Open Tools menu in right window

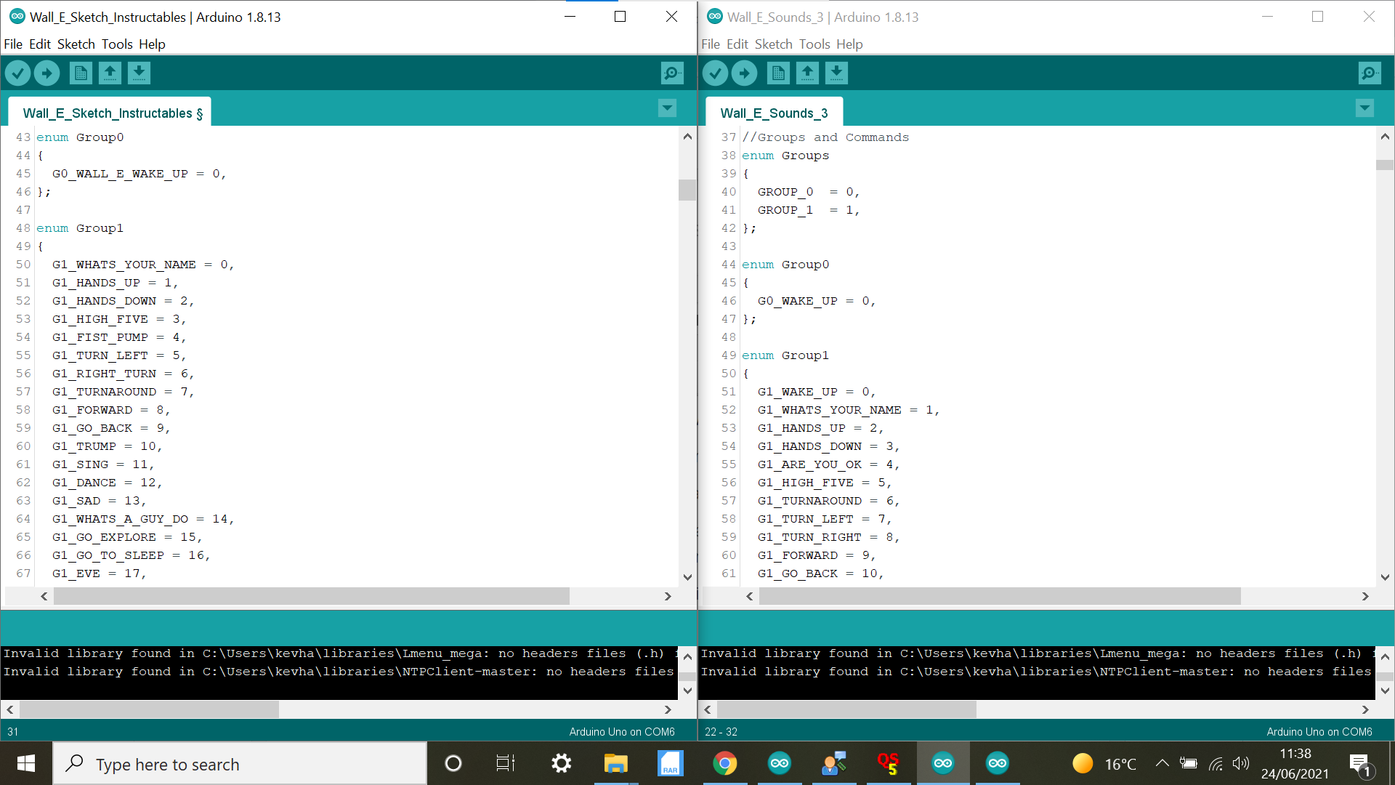(814, 44)
